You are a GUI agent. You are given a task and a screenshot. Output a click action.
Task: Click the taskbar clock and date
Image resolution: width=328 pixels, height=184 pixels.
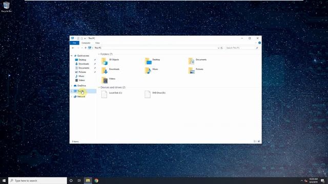click(x=313, y=180)
